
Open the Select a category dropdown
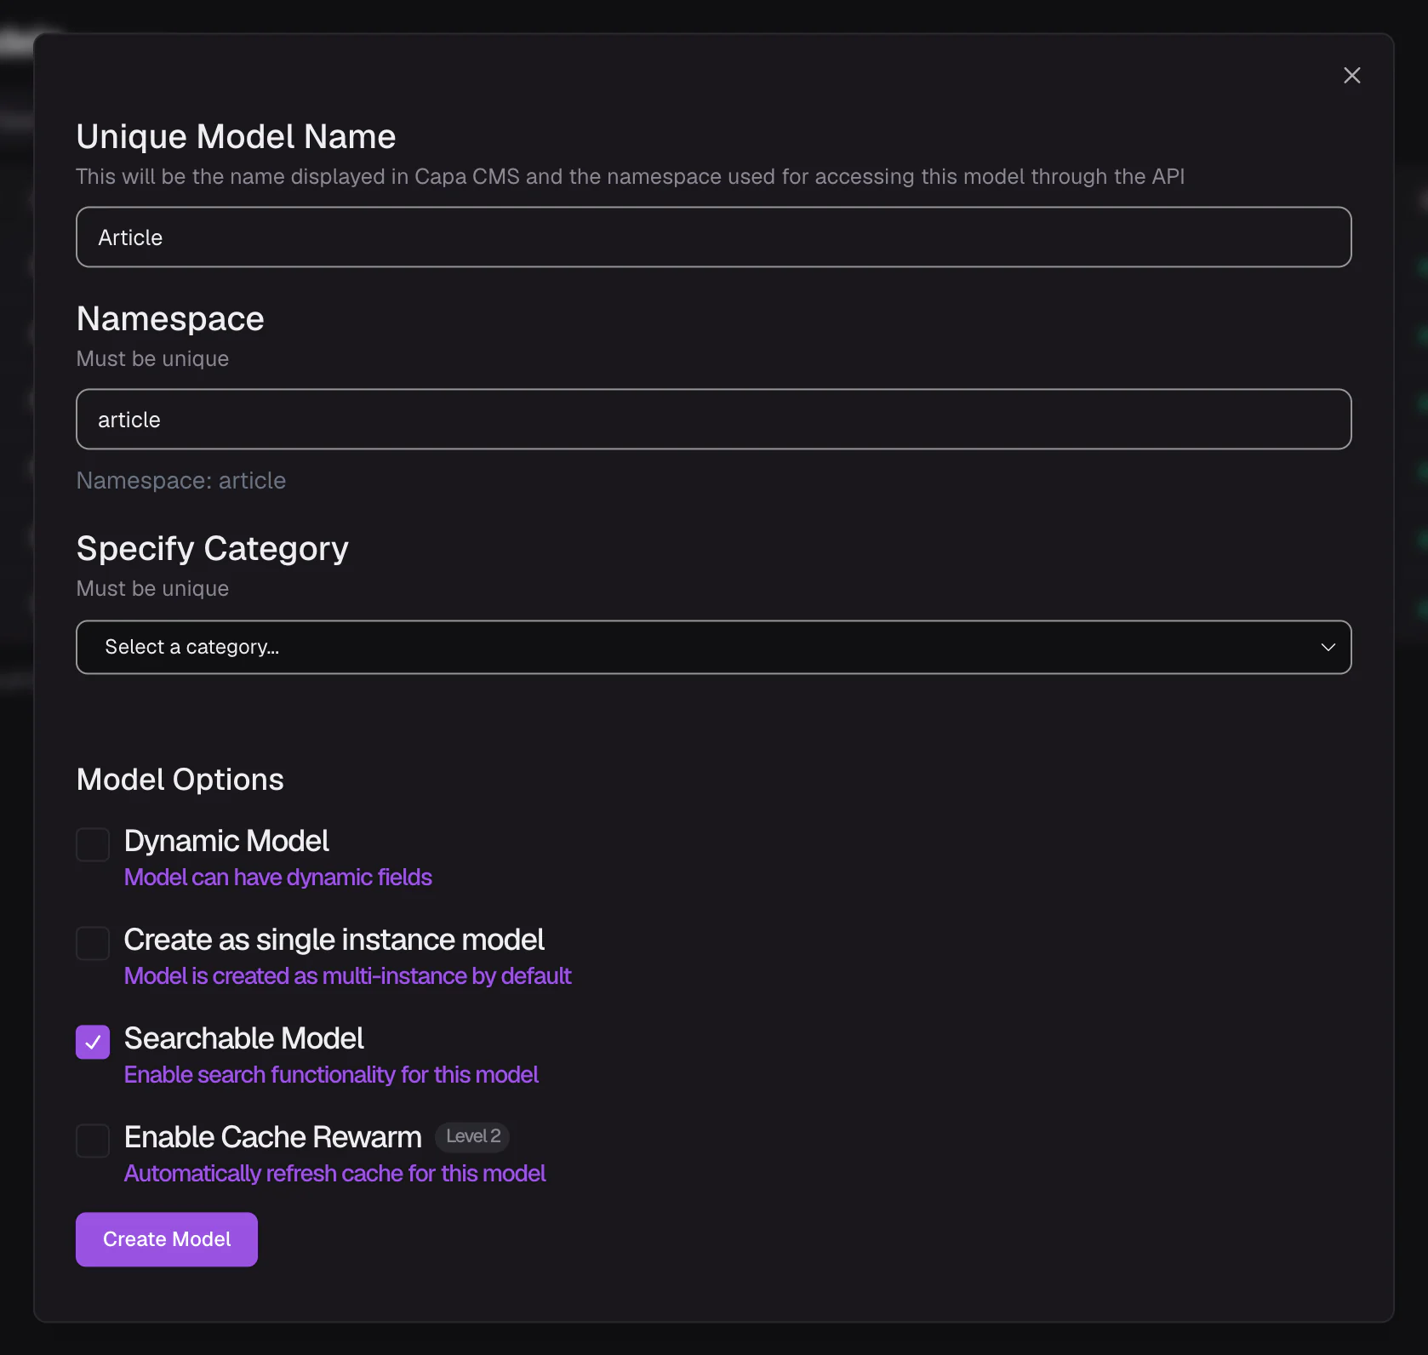(x=713, y=647)
